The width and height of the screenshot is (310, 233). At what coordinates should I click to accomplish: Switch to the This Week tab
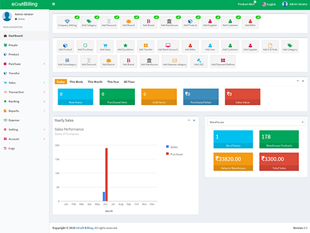pos(76,82)
